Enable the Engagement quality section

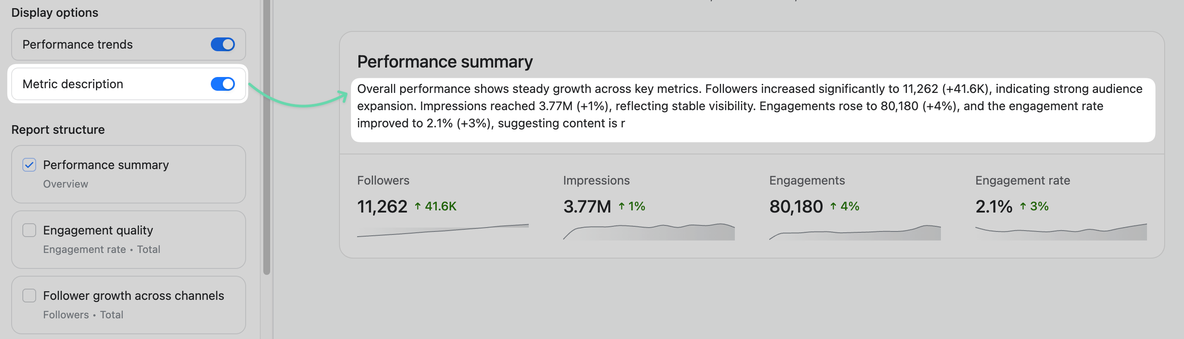point(29,230)
